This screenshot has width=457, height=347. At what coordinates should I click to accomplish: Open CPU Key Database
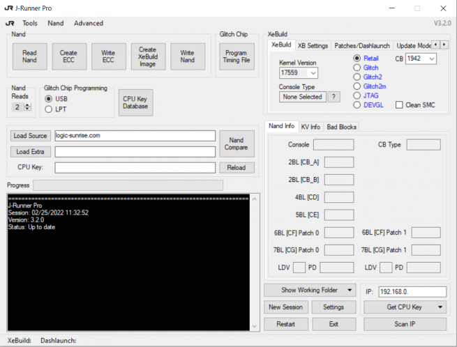(135, 102)
